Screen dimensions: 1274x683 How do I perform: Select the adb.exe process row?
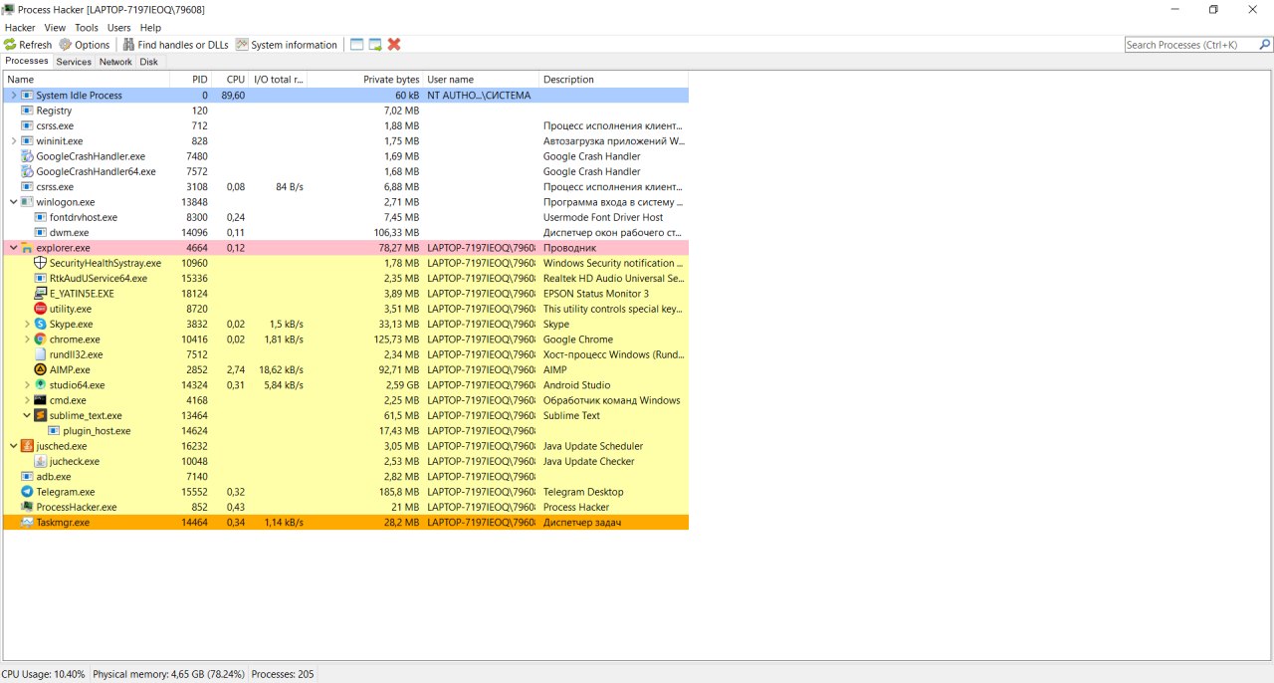pyautogui.click(x=345, y=477)
